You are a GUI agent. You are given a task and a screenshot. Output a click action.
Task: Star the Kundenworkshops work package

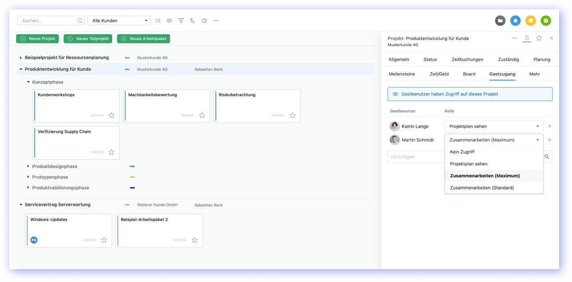(112, 115)
